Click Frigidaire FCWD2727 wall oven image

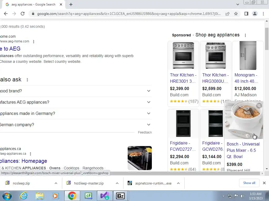(x=183, y=124)
